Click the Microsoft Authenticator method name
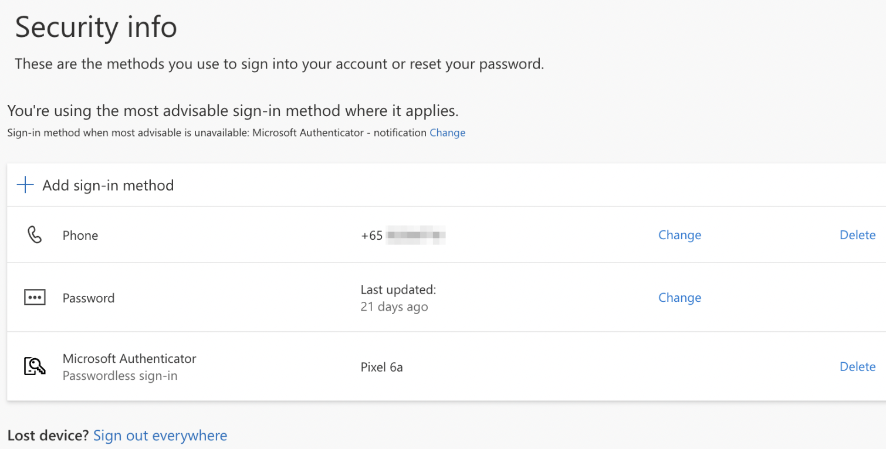The width and height of the screenshot is (886, 449). pos(129,358)
